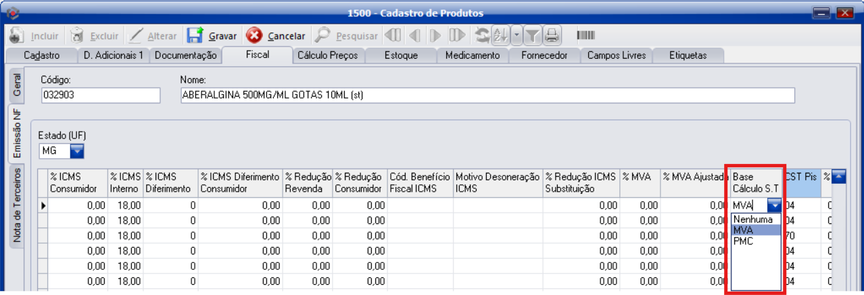
Task: Open the Geral vertical side tab
Action: pyautogui.click(x=17, y=85)
